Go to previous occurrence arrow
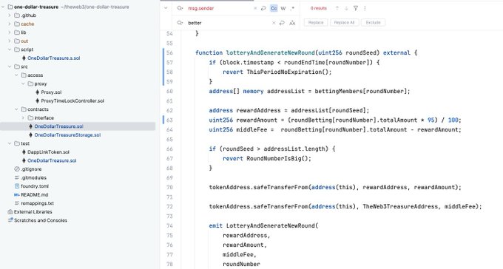The width and height of the screenshot is (503, 269). [x=337, y=8]
